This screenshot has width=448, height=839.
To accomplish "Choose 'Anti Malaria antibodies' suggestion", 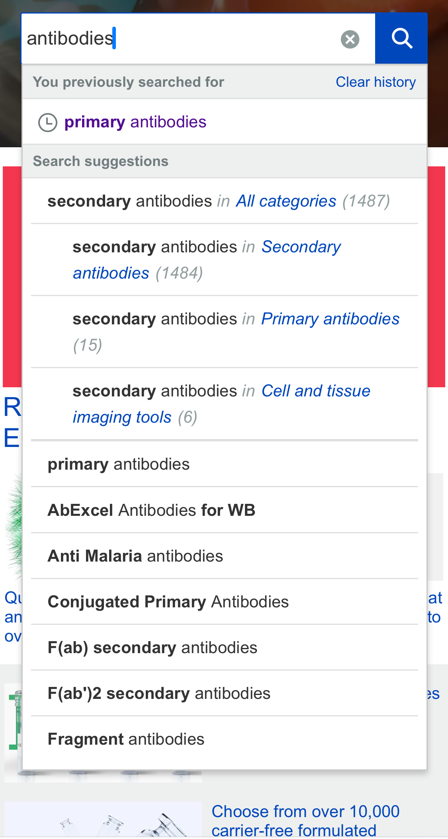I will pyautogui.click(x=135, y=556).
